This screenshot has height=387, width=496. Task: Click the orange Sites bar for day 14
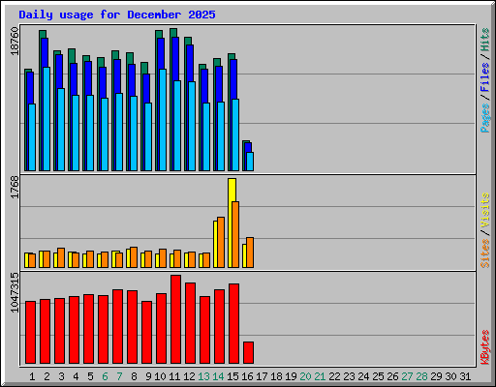click(x=221, y=242)
